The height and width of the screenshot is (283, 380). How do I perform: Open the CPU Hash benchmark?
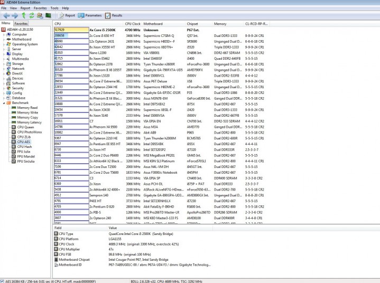22,147
